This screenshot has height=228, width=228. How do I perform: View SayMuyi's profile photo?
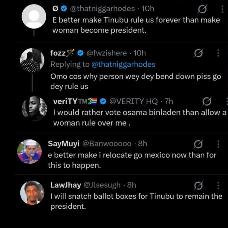click(29, 151)
